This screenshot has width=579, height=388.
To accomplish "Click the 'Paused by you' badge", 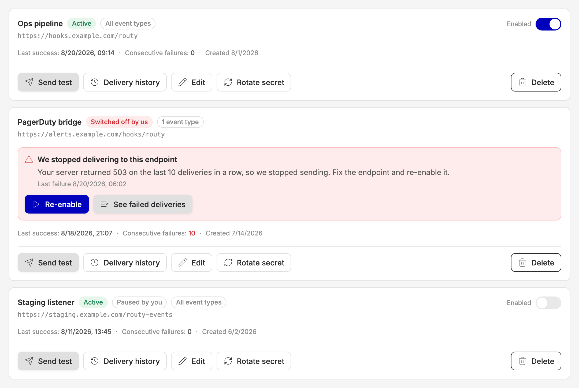I will (139, 302).
